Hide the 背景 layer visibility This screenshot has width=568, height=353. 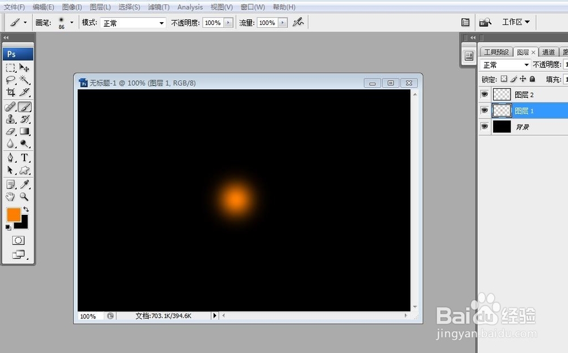click(x=485, y=126)
